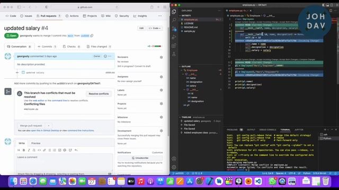The height and width of the screenshot is (190, 339).
Task: Add emoji reaction to georgeoty's comment
Action: click(105, 56)
